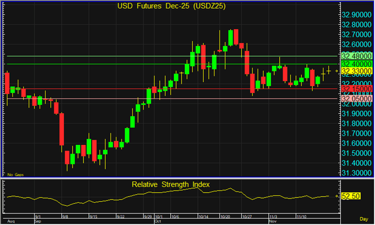Click the 32.90000 price axis label
The image size is (375, 225).
coord(356,15)
